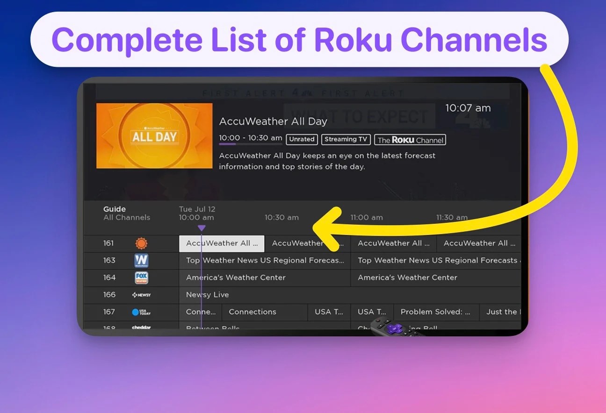
Task: Click the Streaming TV badge
Action: tap(346, 139)
